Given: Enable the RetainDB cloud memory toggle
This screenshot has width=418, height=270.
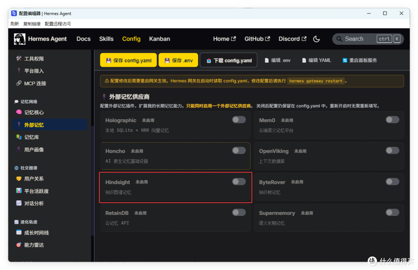Looking at the screenshot, I should click(238, 212).
